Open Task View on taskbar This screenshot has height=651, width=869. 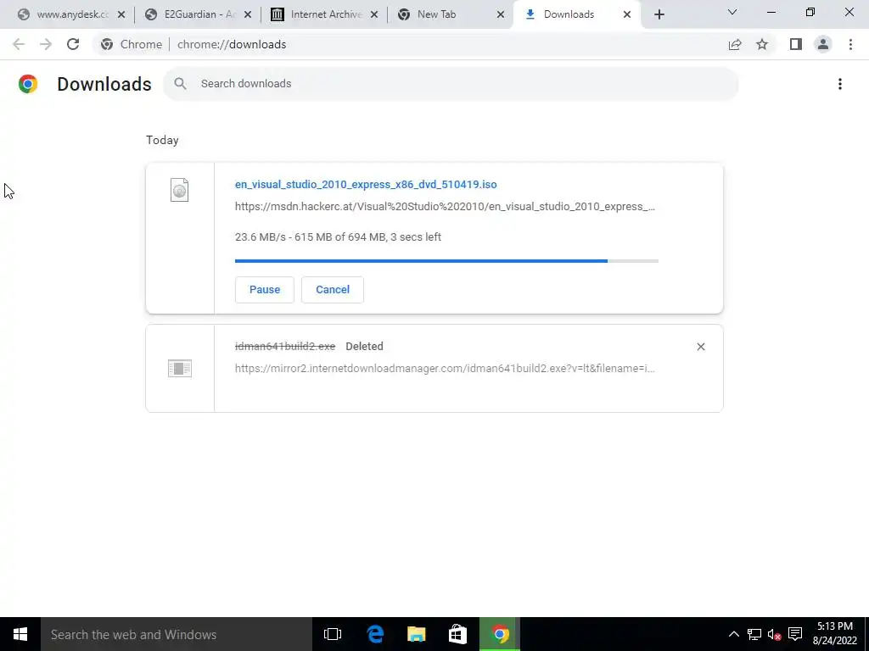[333, 634]
